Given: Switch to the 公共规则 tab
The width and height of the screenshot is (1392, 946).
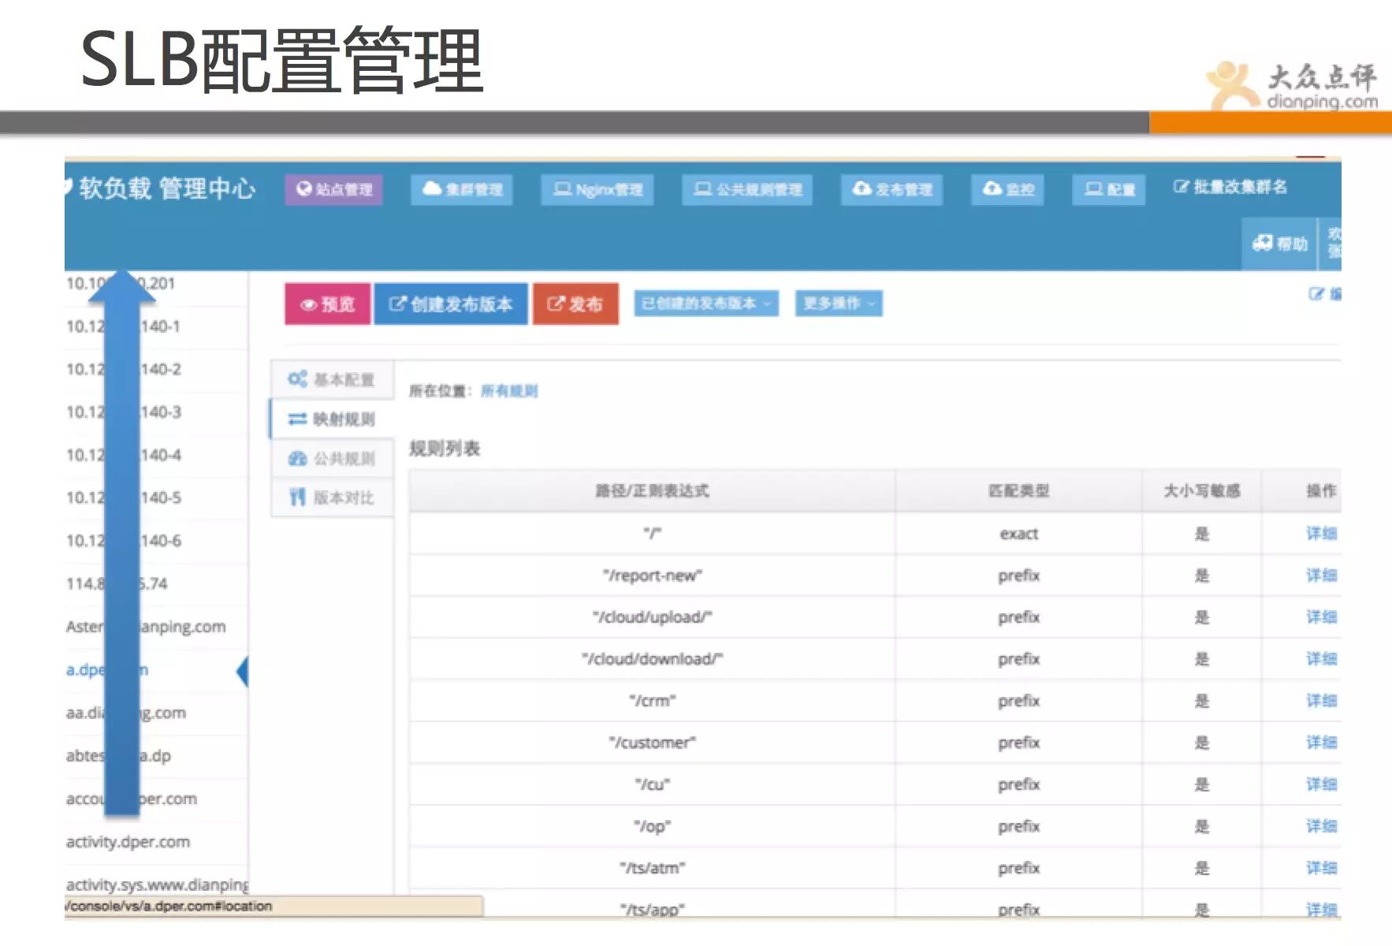Looking at the screenshot, I should pyautogui.click(x=332, y=458).
